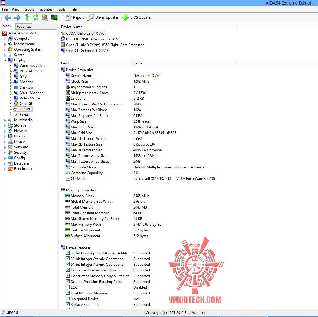The image size is (318, 317).
Task: Expand the Computer tree node
Action: coord(5,39)
